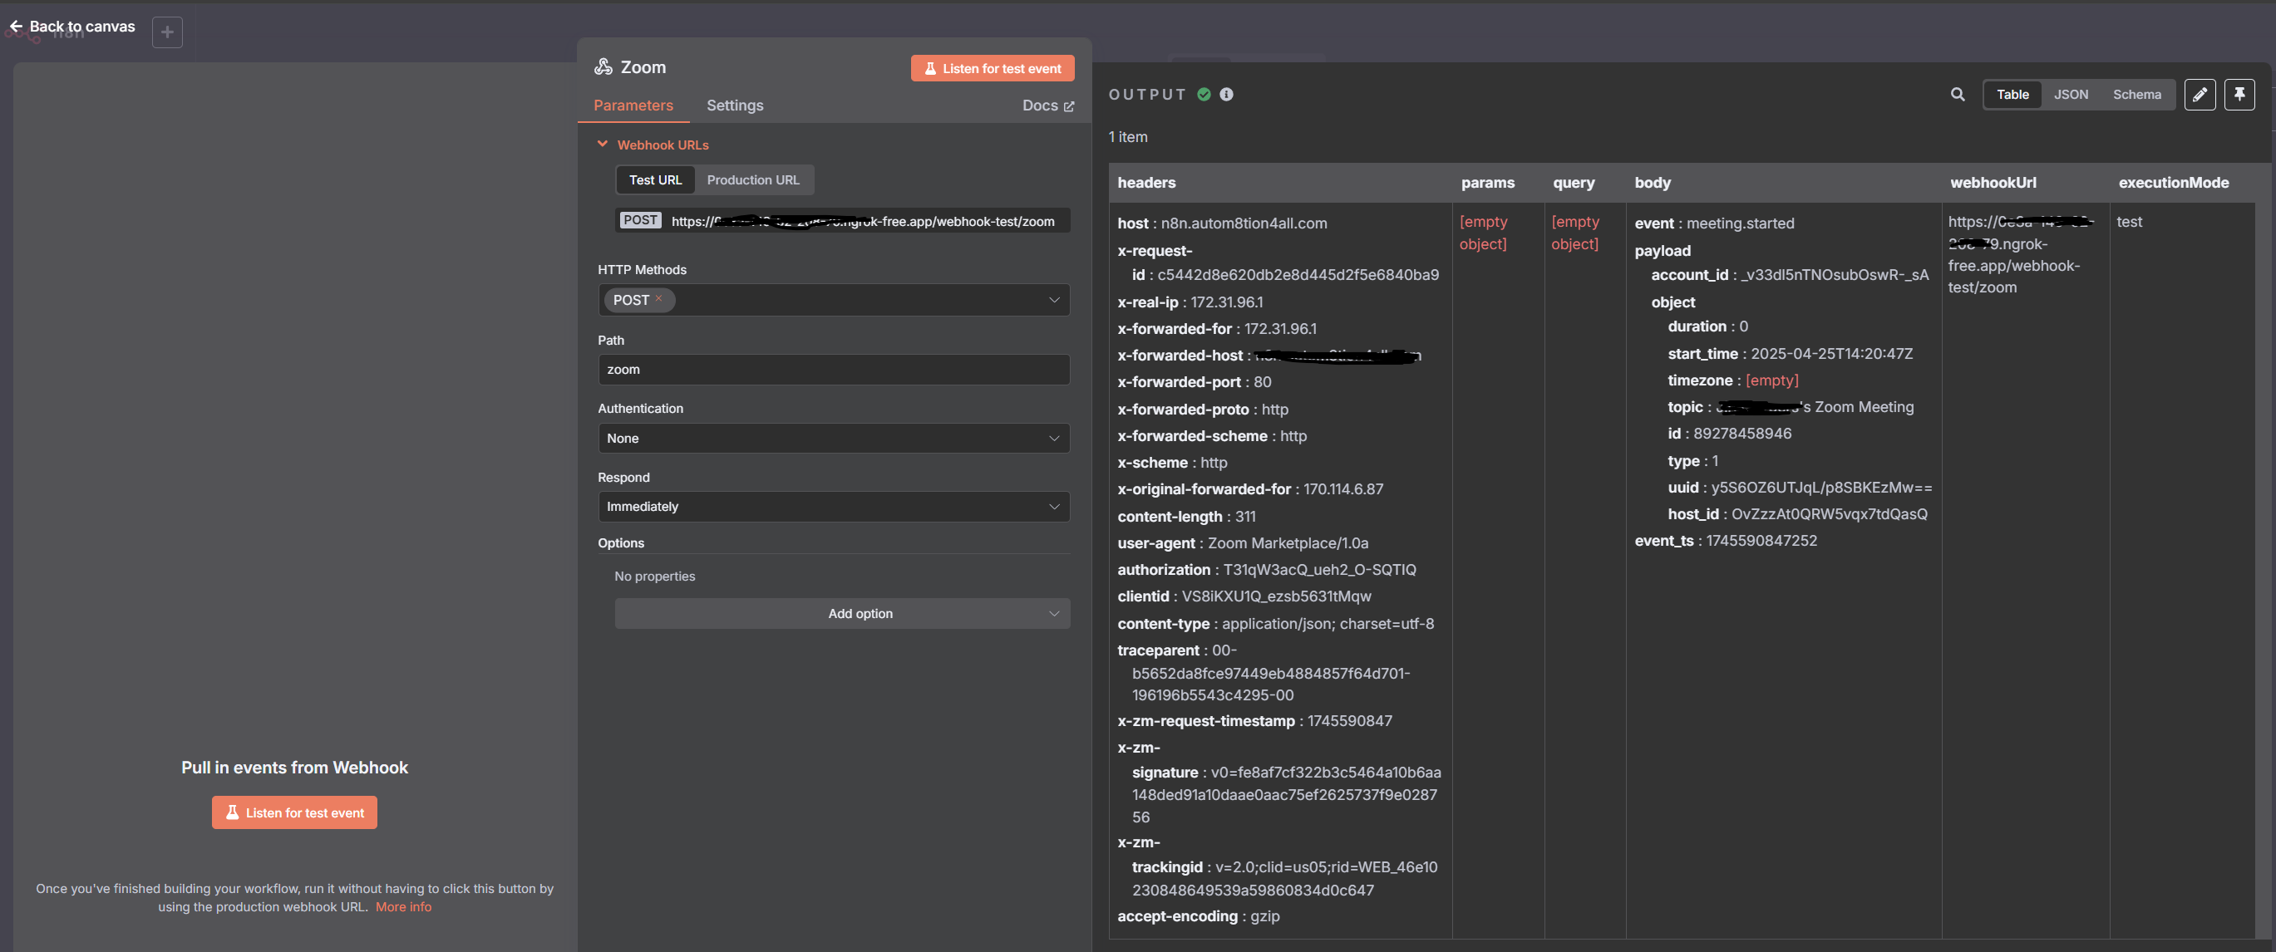Click the content-type value application/json
Viewport: 2276px width, 952px height.
pos(1327,624)
